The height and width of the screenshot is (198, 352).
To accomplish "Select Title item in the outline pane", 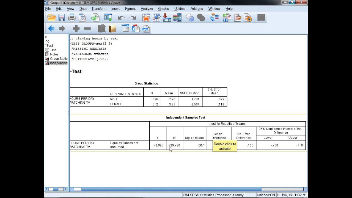I will pos(53,50).
